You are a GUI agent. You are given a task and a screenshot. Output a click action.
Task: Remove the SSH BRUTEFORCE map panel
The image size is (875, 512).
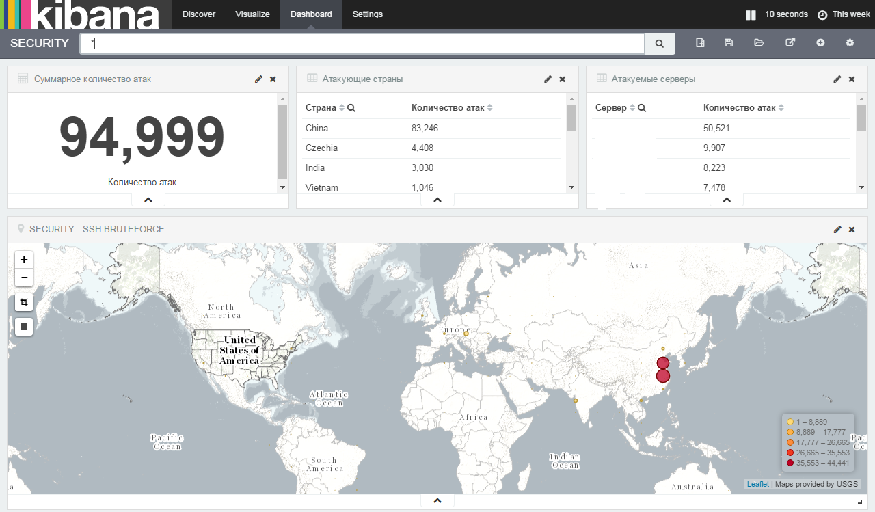[x=852, y=230]
